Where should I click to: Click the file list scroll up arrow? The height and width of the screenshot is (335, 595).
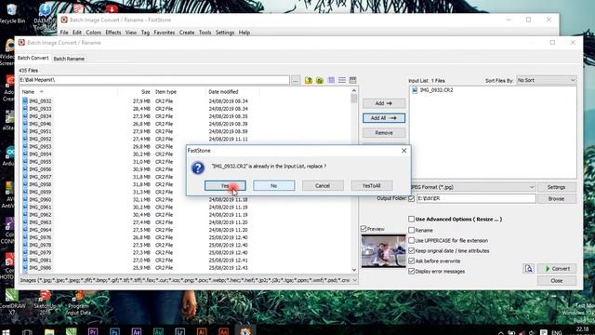tap(354, 91)
